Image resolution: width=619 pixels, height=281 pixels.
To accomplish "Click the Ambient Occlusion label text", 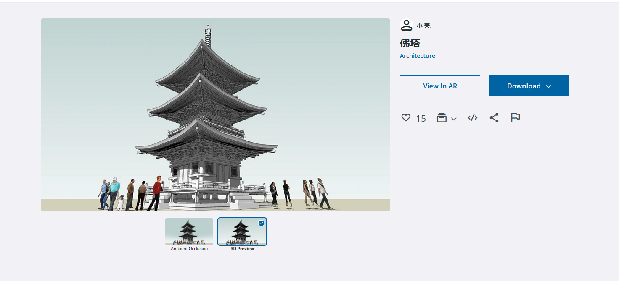I will (x=189, y=249).
